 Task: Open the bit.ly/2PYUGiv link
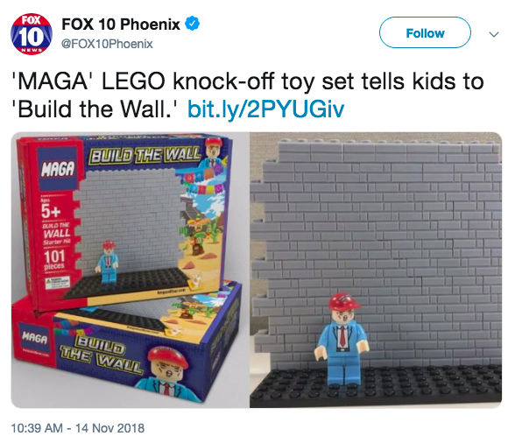[265, 109]
